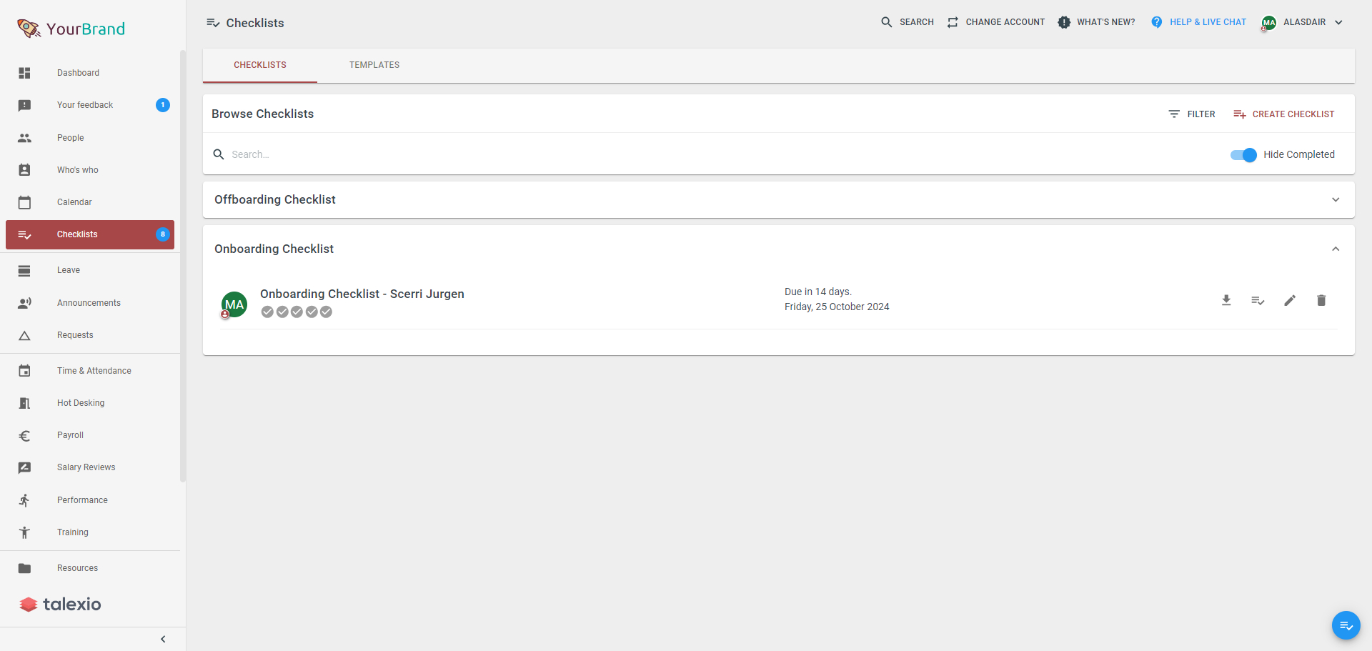Click the talexio logo in sidebar
This screenshot has height=651, width=1372.
tap(61, 605)
